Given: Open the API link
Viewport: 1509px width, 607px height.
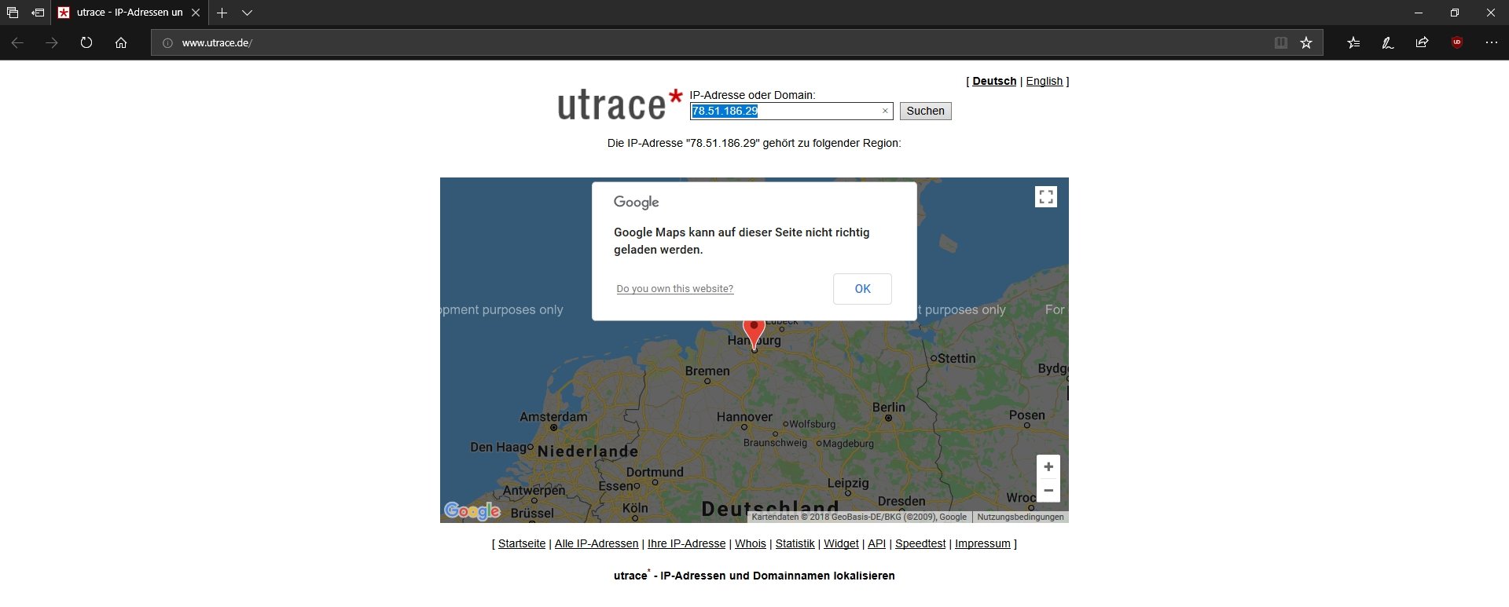Looking at the screenshot, I should tap(876, 543).
